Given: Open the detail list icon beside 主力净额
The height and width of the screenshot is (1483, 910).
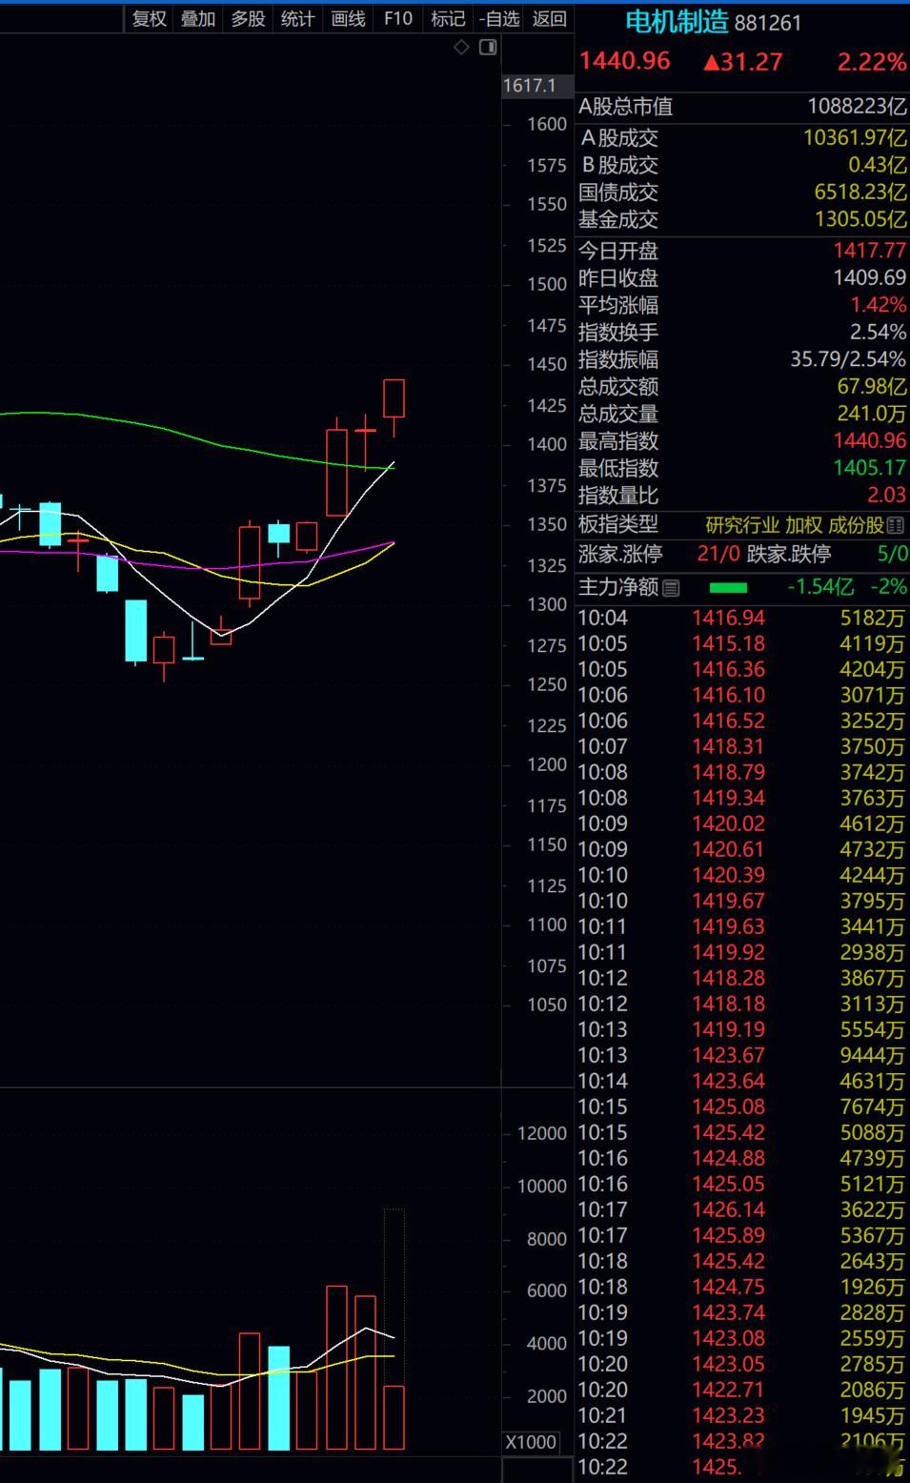Looking at the screenshot, I should [671, 588].
